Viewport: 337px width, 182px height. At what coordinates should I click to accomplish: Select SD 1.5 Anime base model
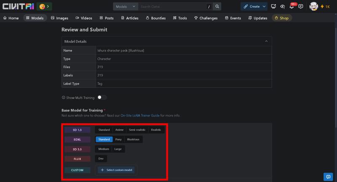click(119, 130)
